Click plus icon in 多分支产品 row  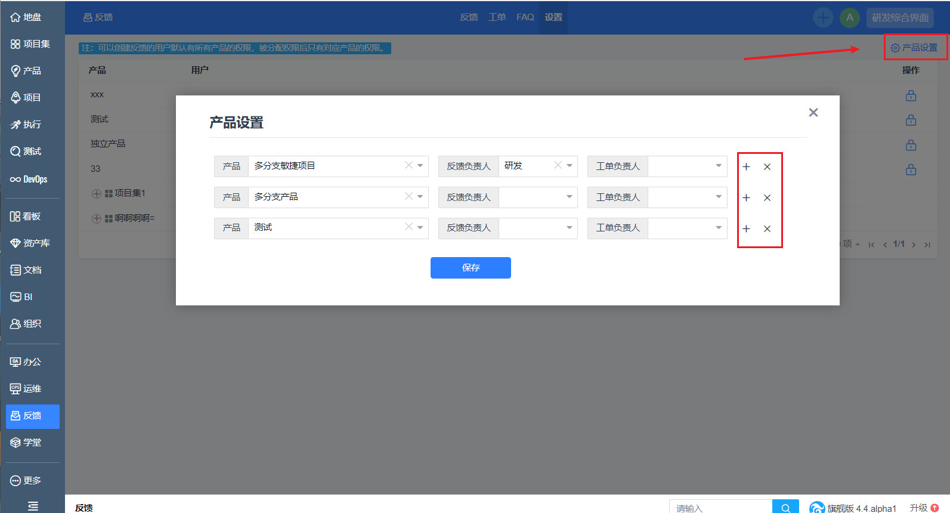coord(746,198)
